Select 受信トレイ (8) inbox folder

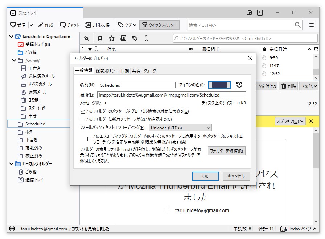37,44
